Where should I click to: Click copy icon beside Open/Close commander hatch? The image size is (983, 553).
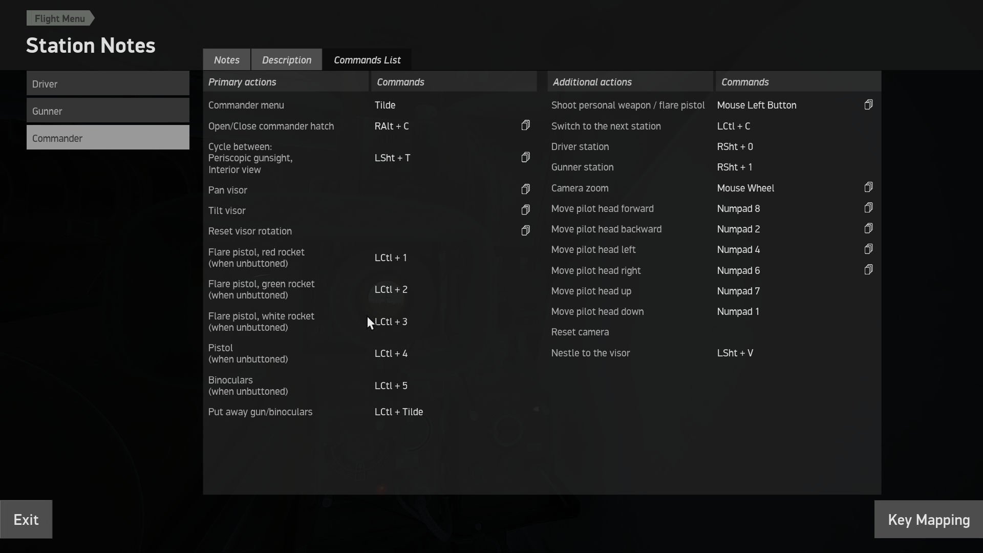525,126
